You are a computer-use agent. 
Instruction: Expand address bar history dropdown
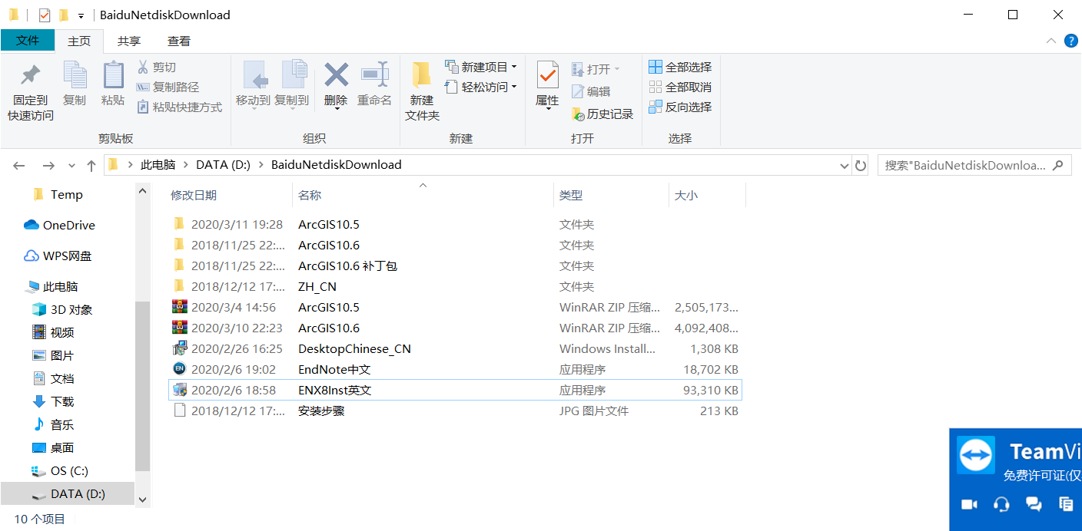[x=844, y=165]
